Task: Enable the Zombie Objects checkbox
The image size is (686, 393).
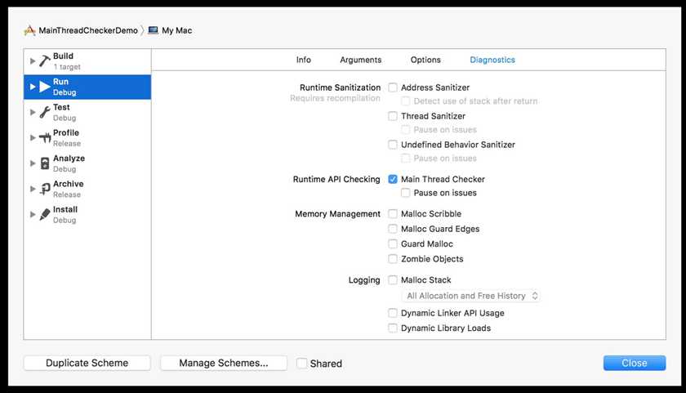Action: tap(393, 259)
